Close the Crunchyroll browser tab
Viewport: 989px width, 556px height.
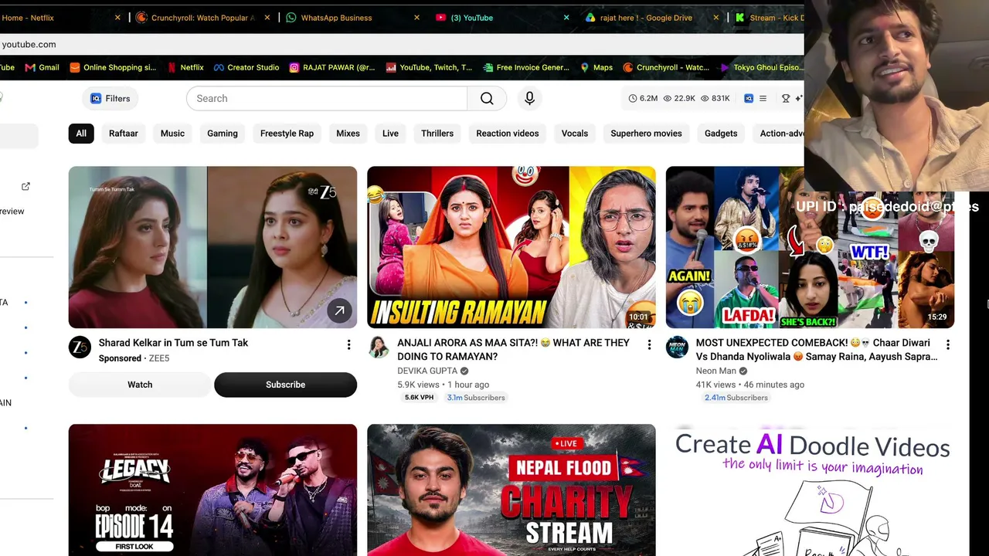267,18
